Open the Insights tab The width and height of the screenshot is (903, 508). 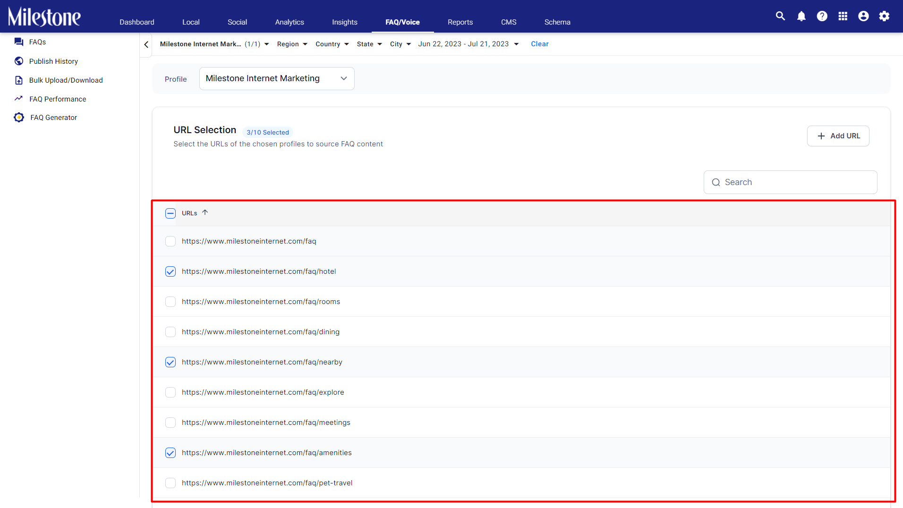(x=345, y=22)
